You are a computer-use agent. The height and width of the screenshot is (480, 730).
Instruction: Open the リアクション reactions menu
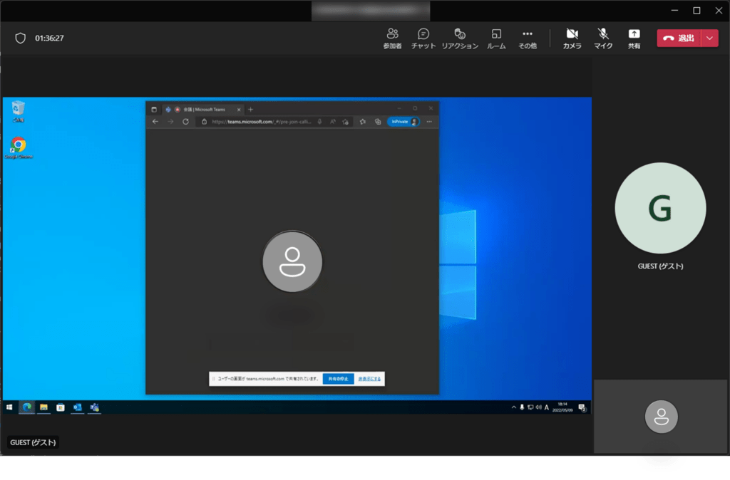click(x=460, y=38)
